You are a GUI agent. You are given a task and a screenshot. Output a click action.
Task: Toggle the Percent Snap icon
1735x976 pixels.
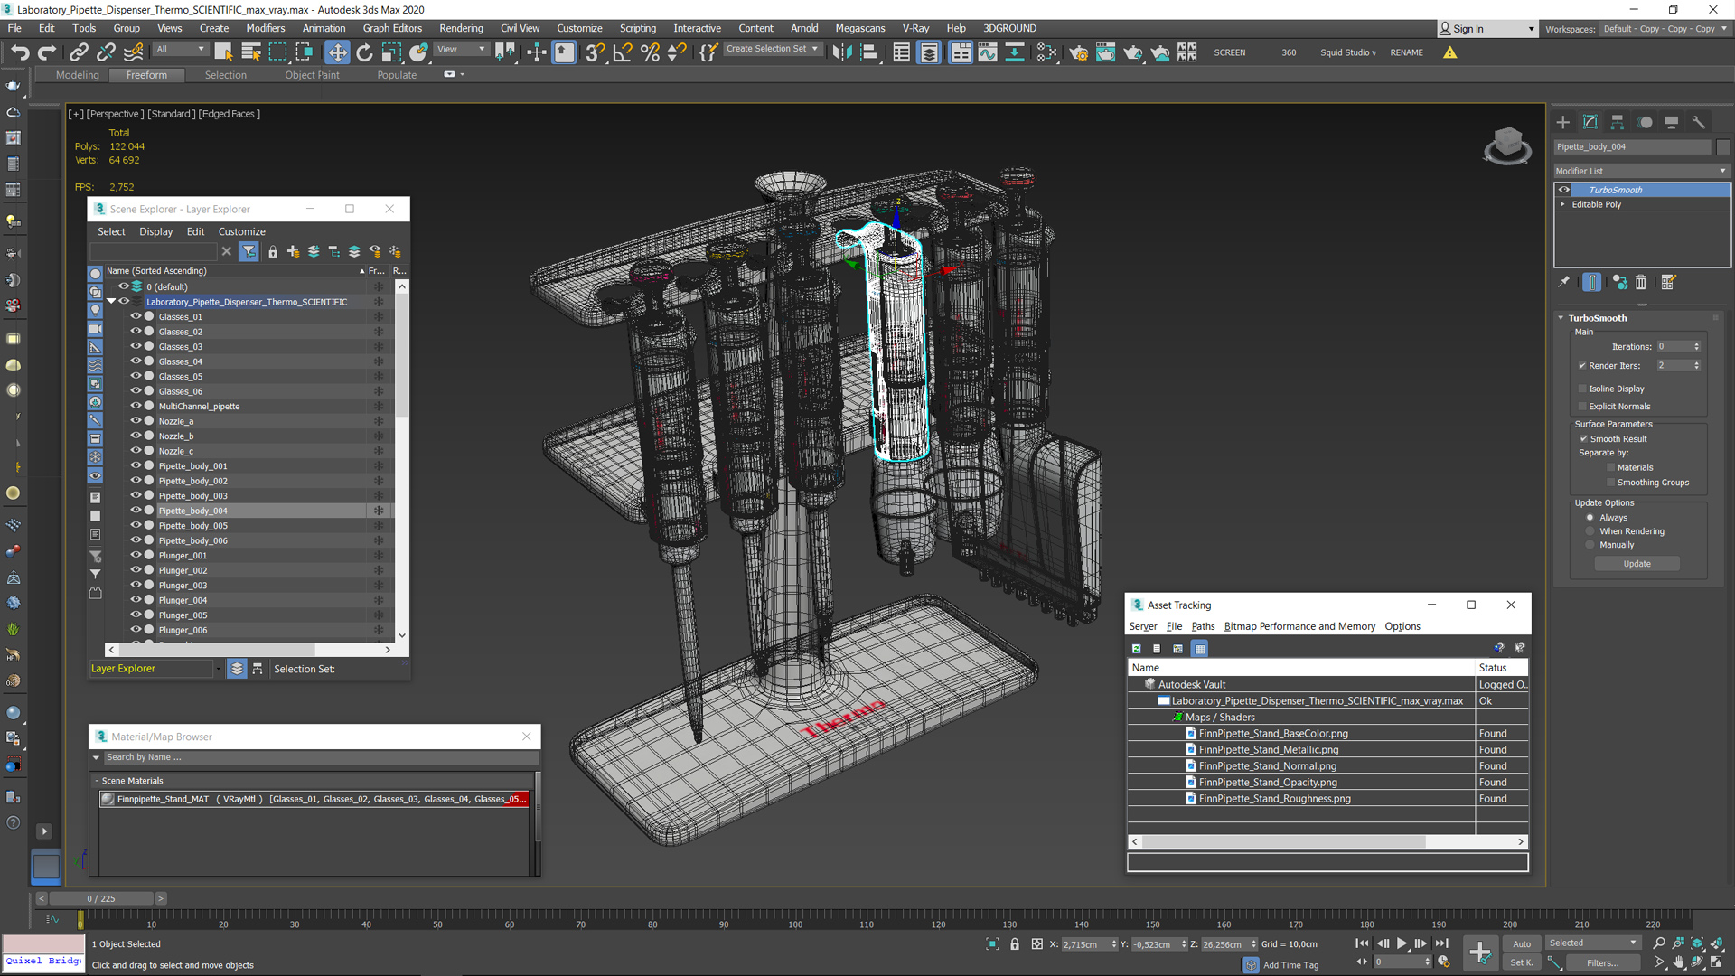coord(650,52)
